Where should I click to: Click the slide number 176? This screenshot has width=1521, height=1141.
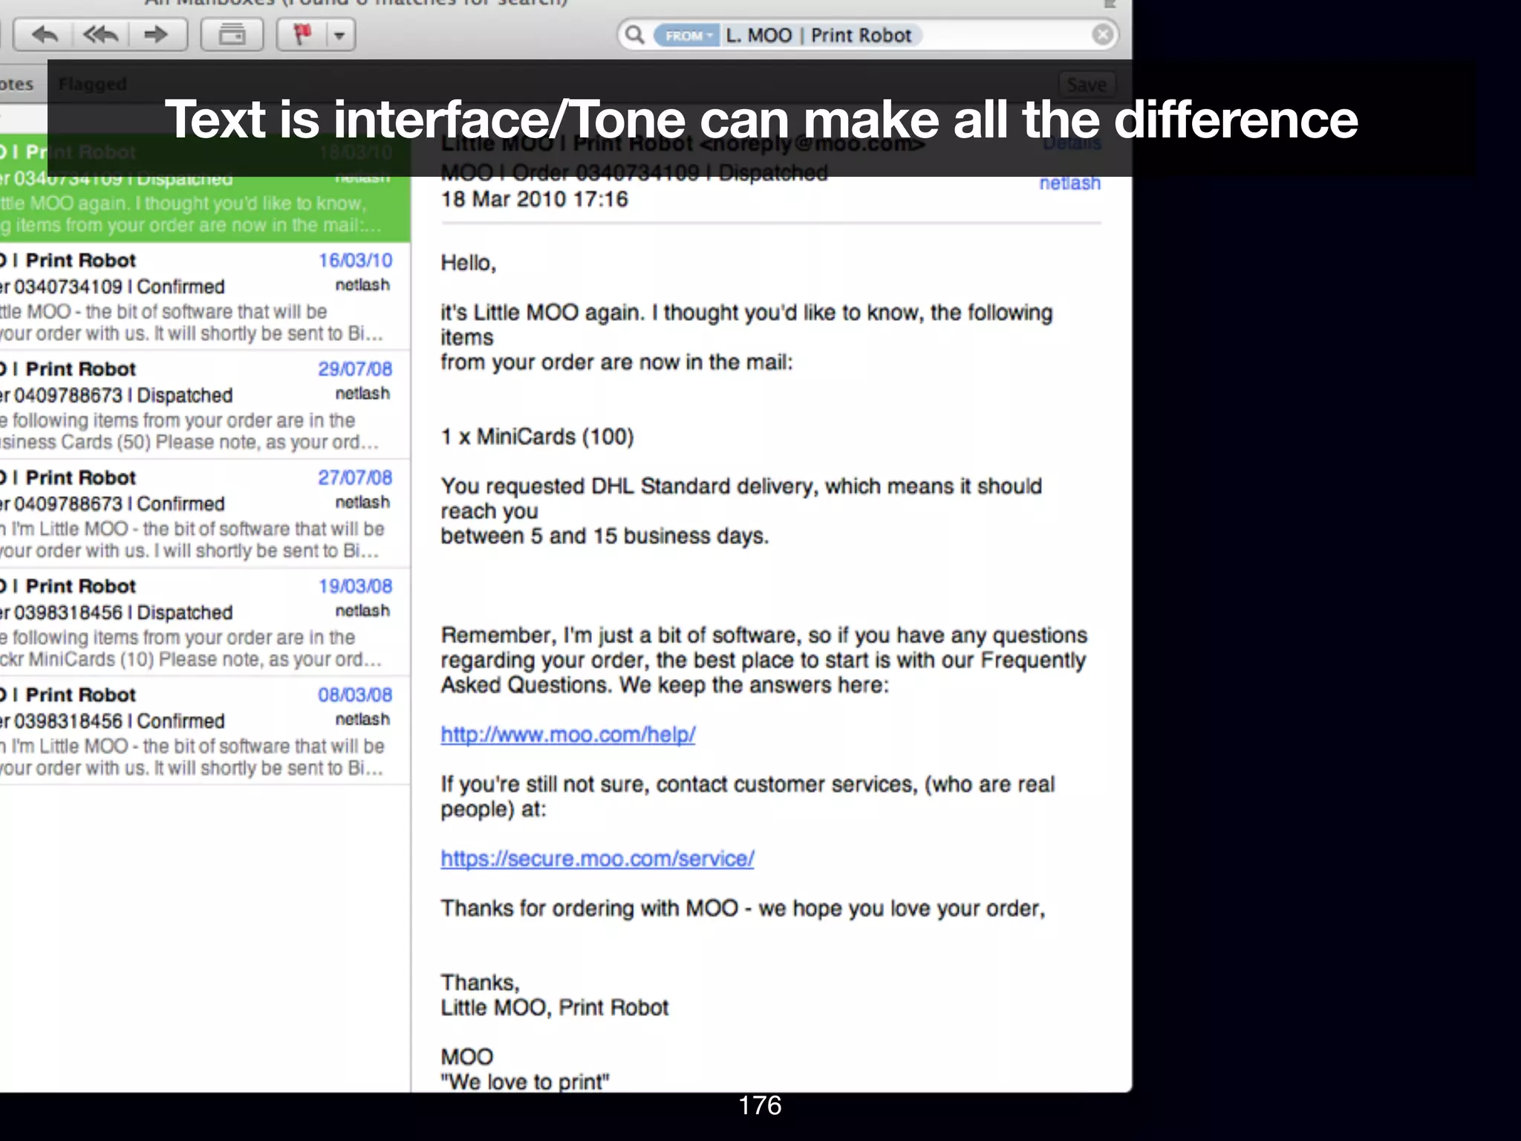(760, 1105)
